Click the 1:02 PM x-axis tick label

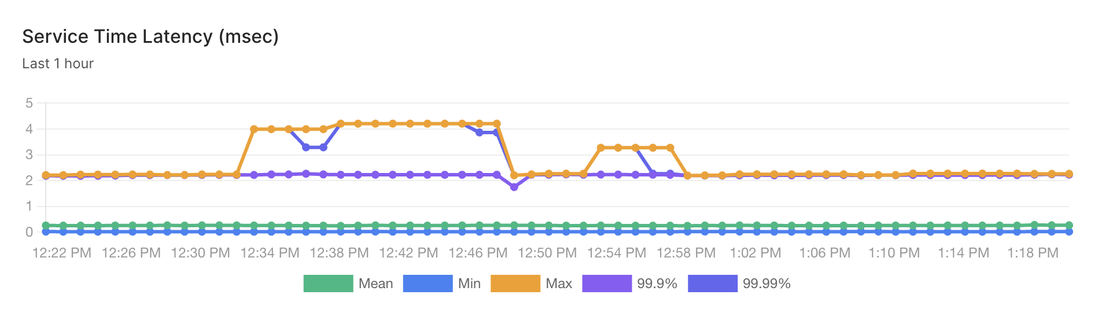(x=756, y=253)
